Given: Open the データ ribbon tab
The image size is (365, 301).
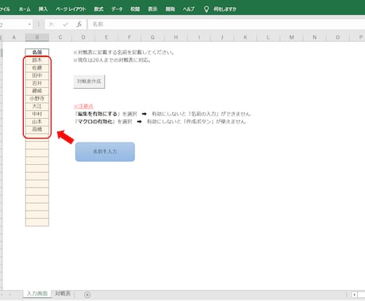Looking at the screenshot, I should (x=117, y=10).
